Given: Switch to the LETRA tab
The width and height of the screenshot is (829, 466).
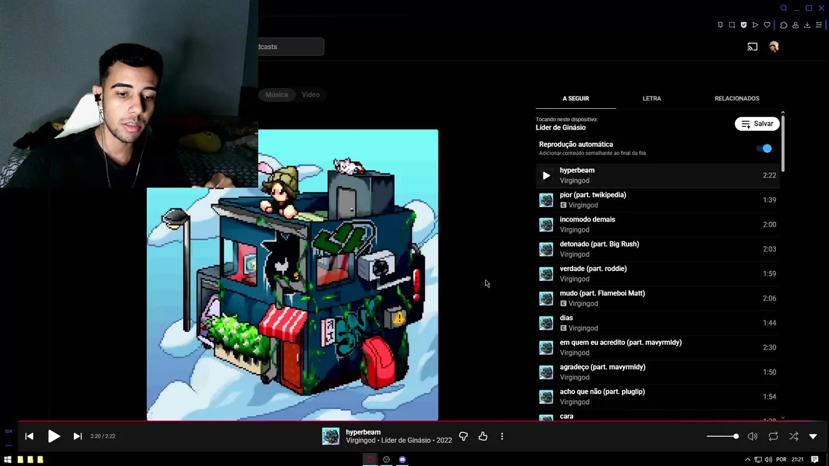Looking at the screenshot, I should 652,98.
